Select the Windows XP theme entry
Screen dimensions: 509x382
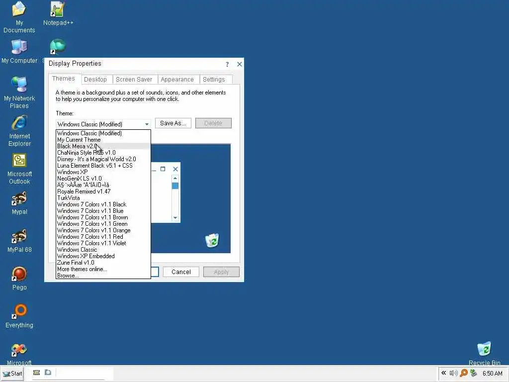[103, 172]
